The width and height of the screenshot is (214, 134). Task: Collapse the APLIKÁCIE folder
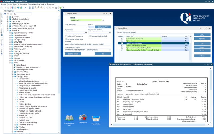8,30
